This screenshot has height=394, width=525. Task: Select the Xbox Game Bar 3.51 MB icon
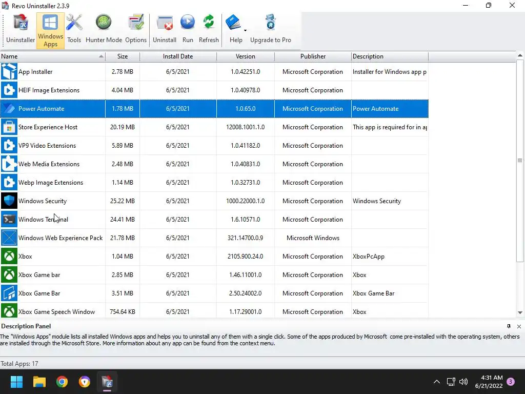[9, 293]
